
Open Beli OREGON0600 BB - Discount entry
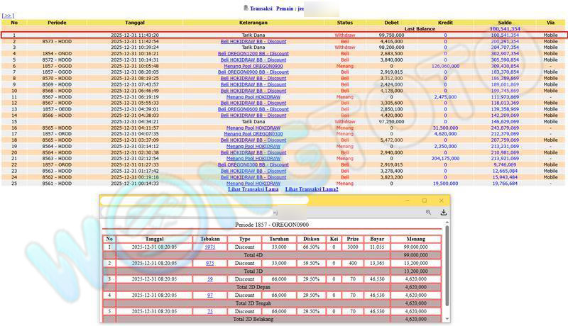(x=253, y=108)
